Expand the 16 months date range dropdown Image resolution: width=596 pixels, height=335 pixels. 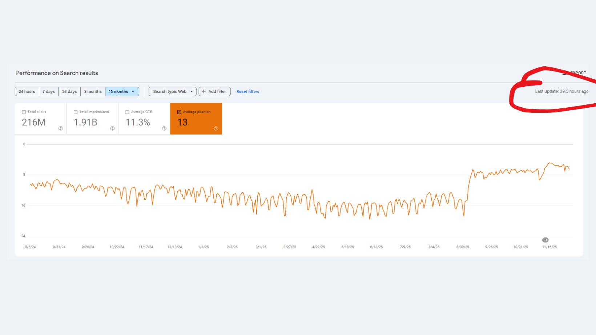coord(122,91)
